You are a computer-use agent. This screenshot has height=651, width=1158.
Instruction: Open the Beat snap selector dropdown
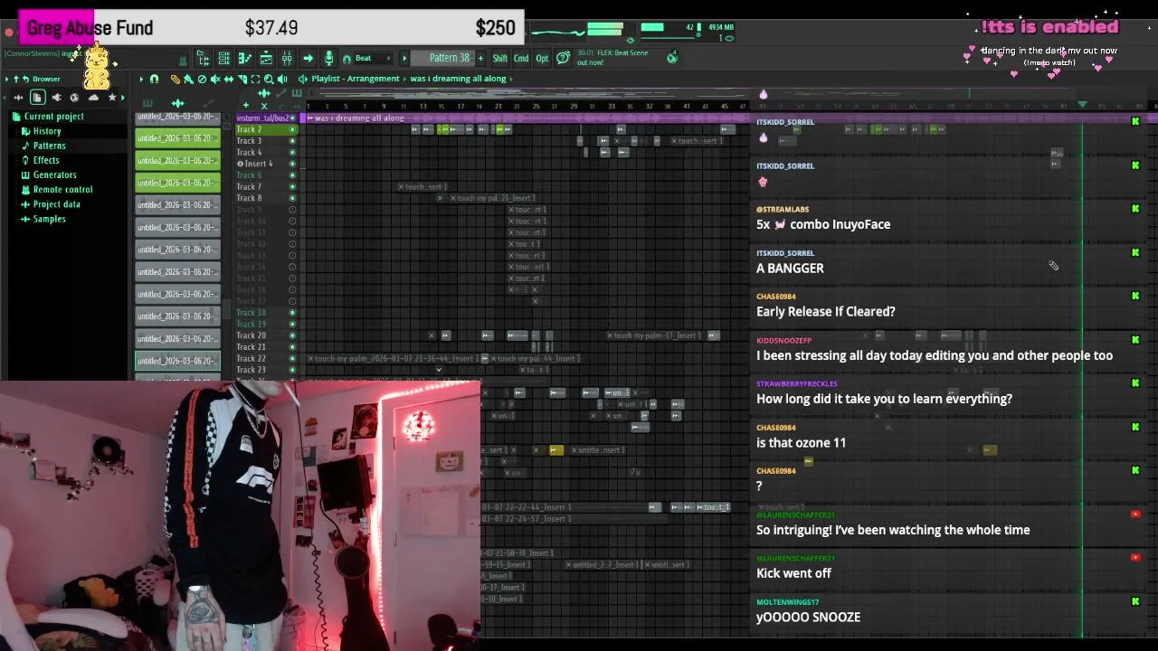pos(373,58)
